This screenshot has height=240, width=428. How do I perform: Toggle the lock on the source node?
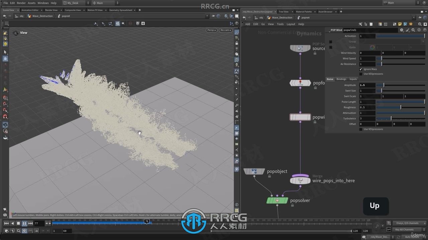click(315, 53)
